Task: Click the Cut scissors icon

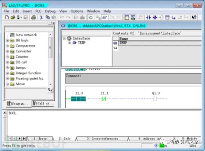Action: [41, 17]
